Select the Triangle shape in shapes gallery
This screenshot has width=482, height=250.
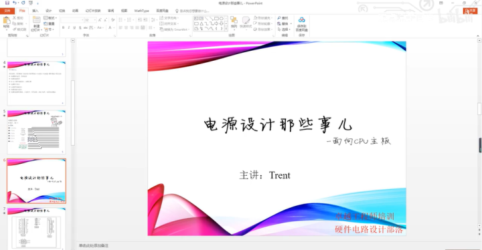(x=202, y=23)
